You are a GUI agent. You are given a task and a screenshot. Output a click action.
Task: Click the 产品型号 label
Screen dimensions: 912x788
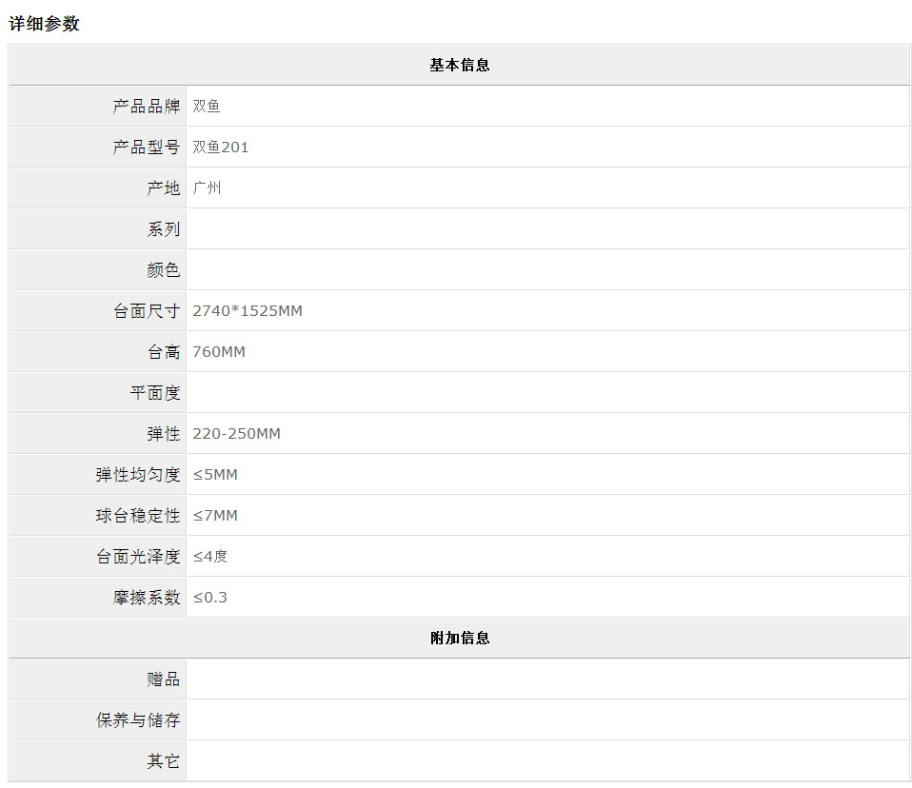tap(147, 148)
